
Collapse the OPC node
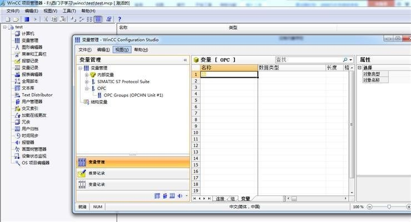pos(87,88)
